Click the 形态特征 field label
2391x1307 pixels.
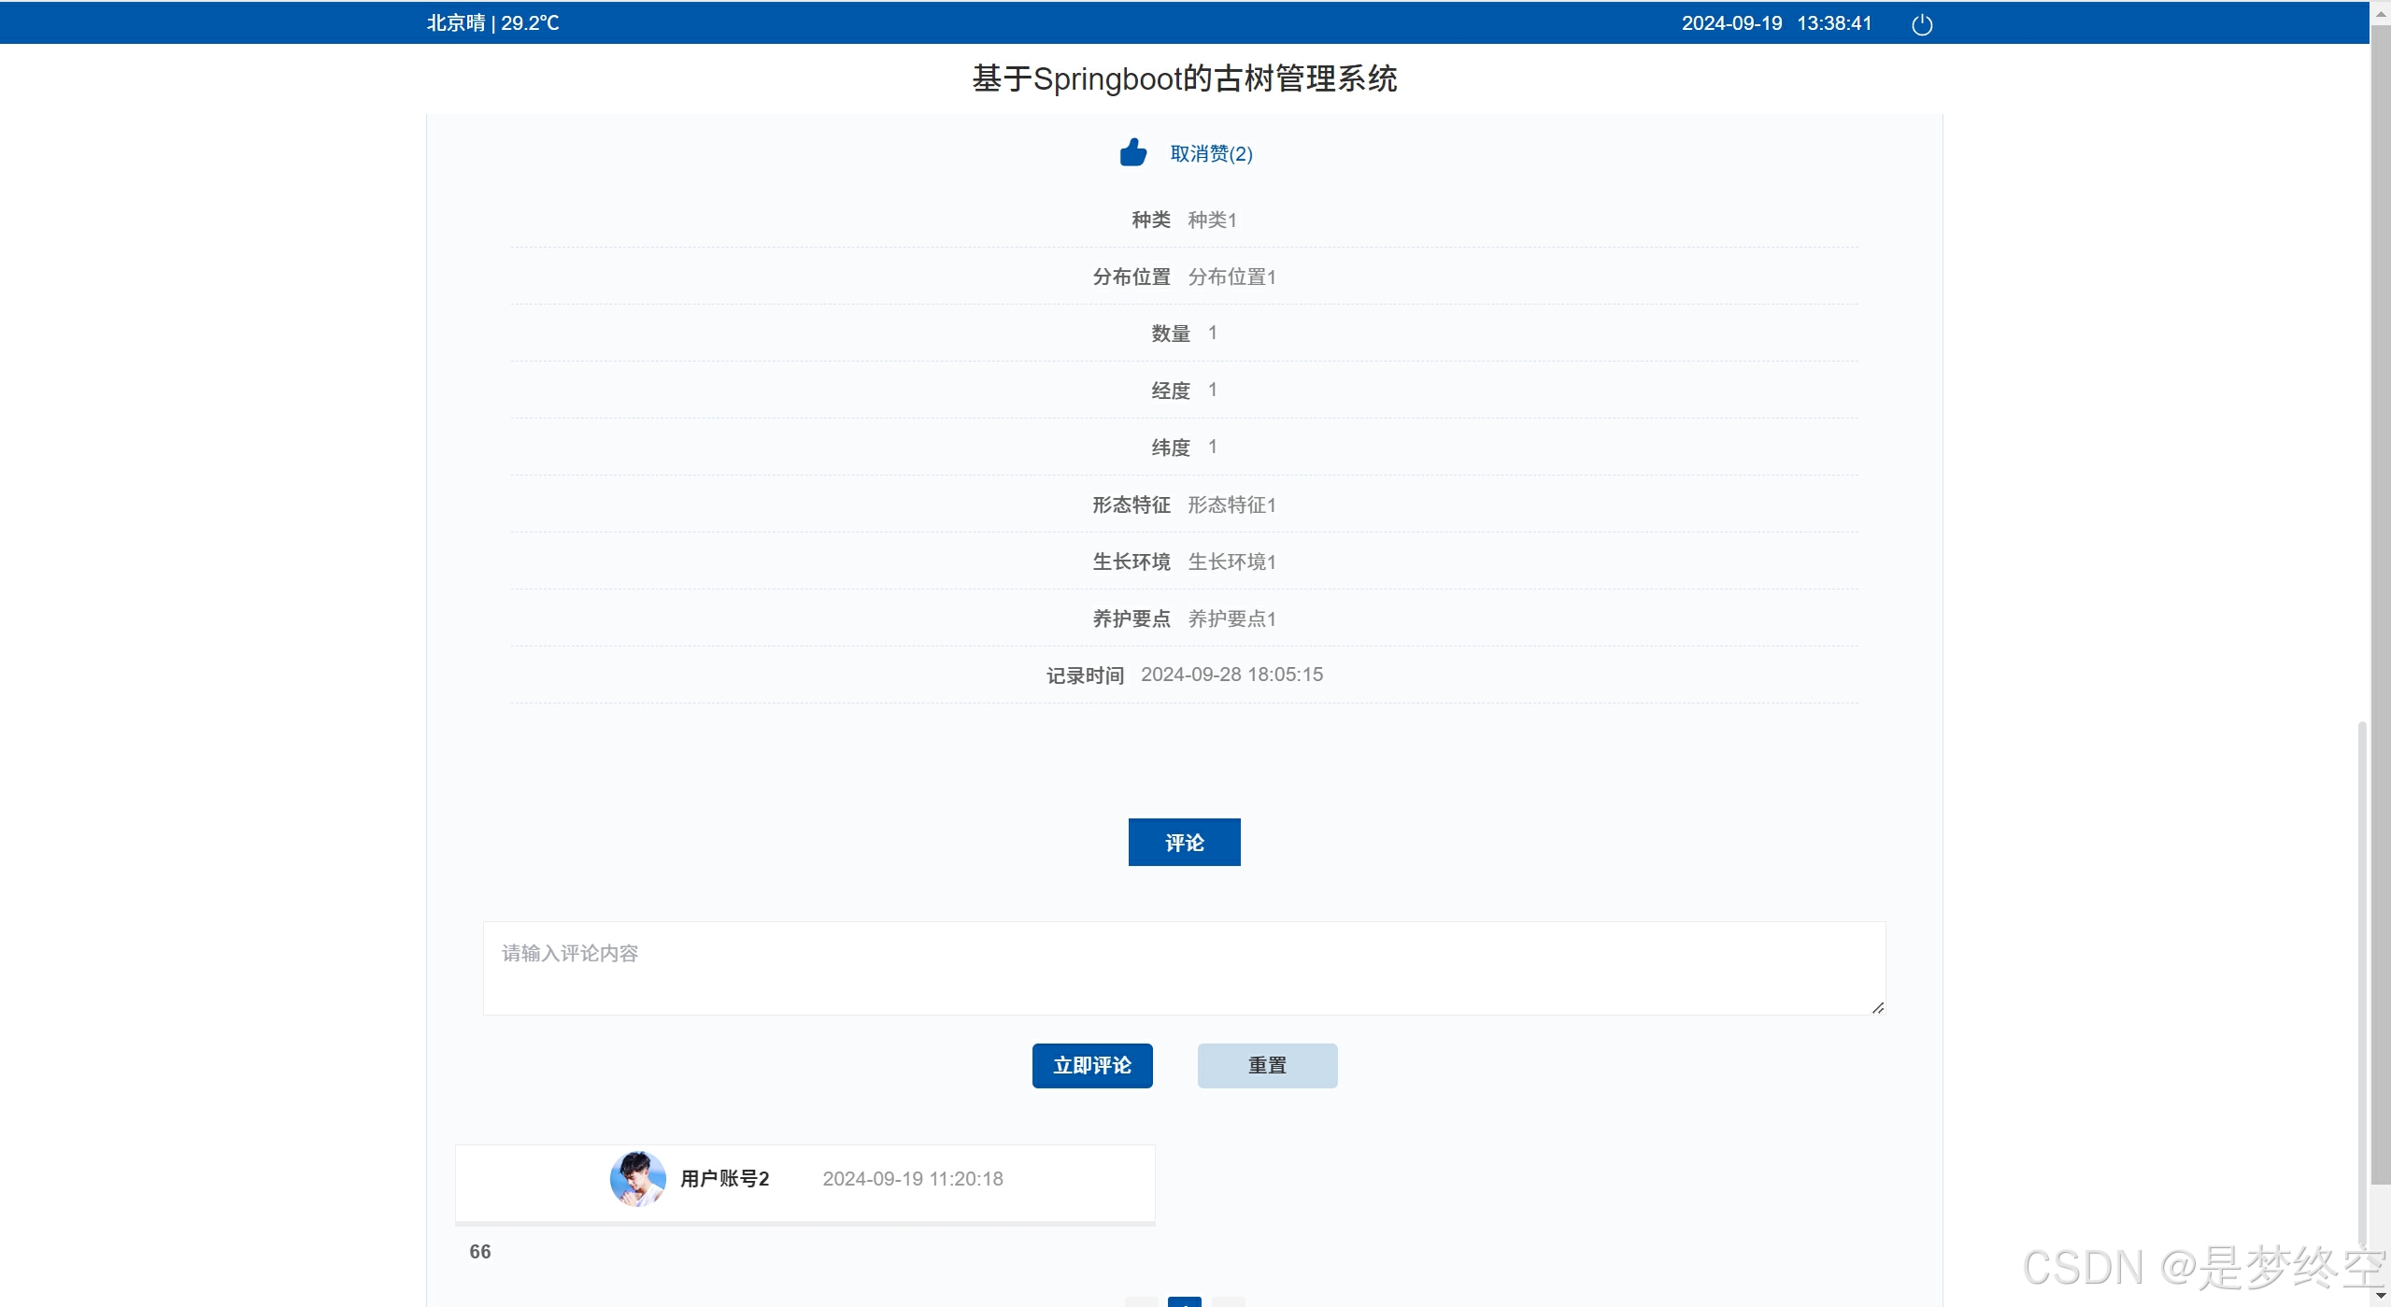[x=1131, y=504]
